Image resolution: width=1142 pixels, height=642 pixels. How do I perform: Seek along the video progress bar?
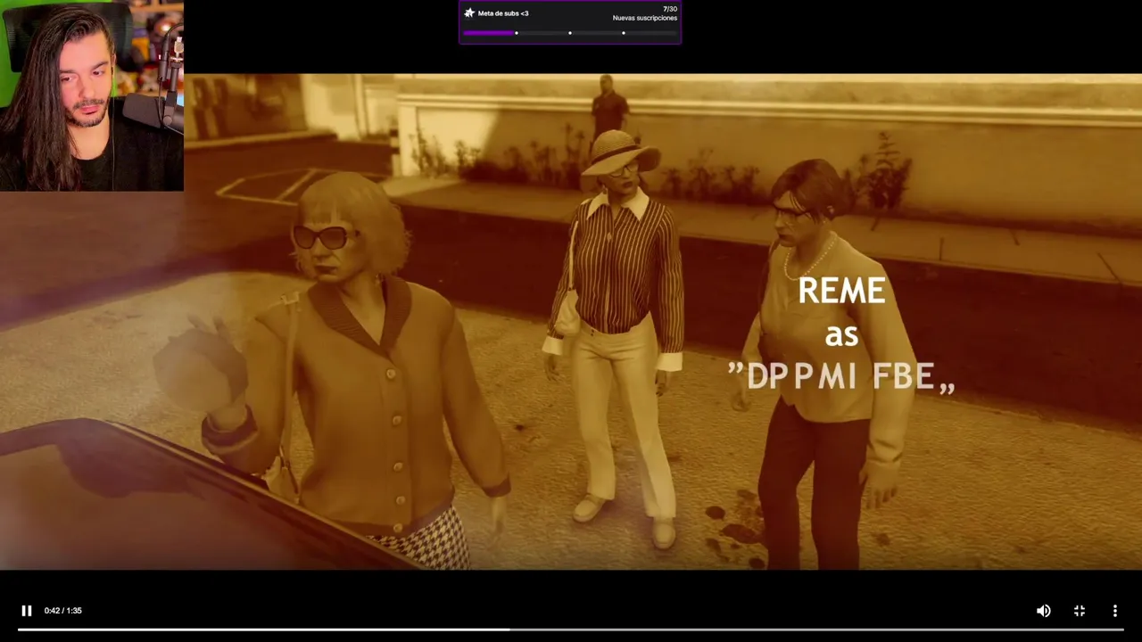point(570,630)
